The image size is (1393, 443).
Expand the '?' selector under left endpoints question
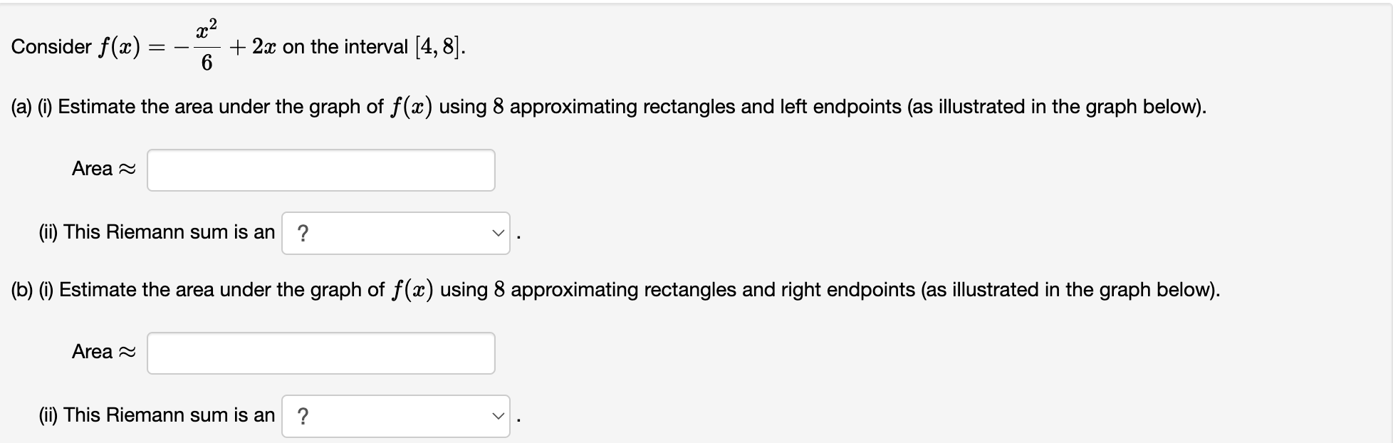[x=395, y=231]
